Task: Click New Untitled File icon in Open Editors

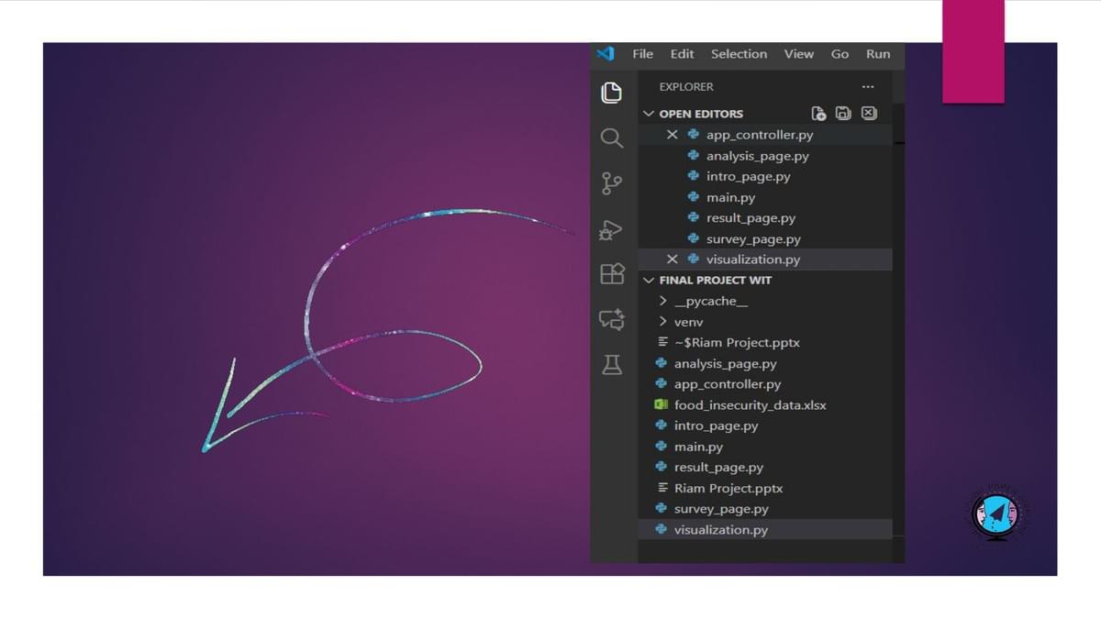Action: 818,114
